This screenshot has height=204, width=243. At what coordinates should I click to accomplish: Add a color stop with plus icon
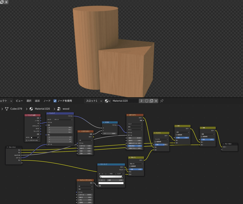coord(100,174)
